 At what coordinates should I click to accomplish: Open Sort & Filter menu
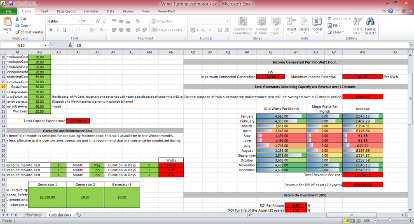[357, 26]
